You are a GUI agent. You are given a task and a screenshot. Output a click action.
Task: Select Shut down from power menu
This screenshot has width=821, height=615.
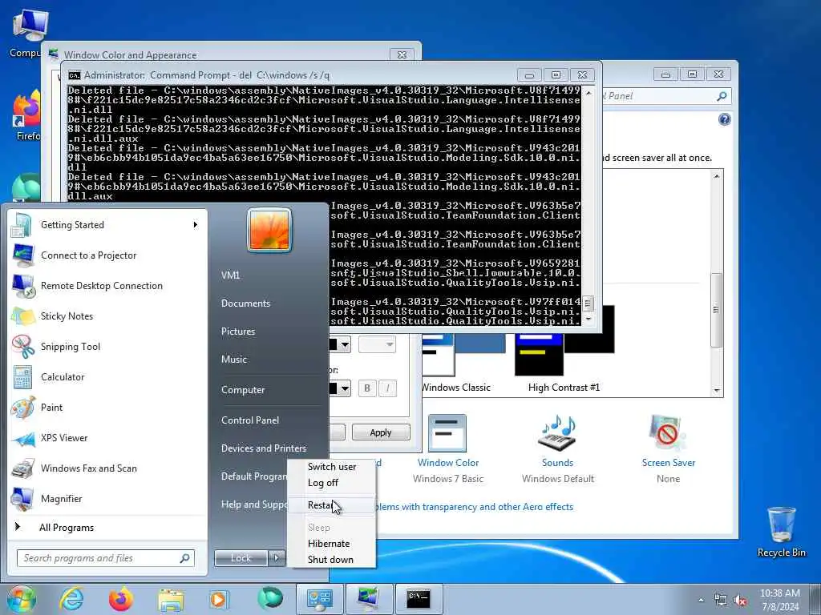(331, 560)
